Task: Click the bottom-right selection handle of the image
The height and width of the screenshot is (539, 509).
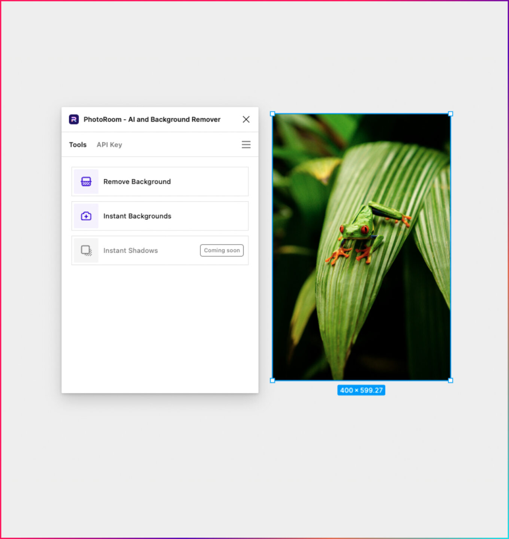Action: pos(451,380)
